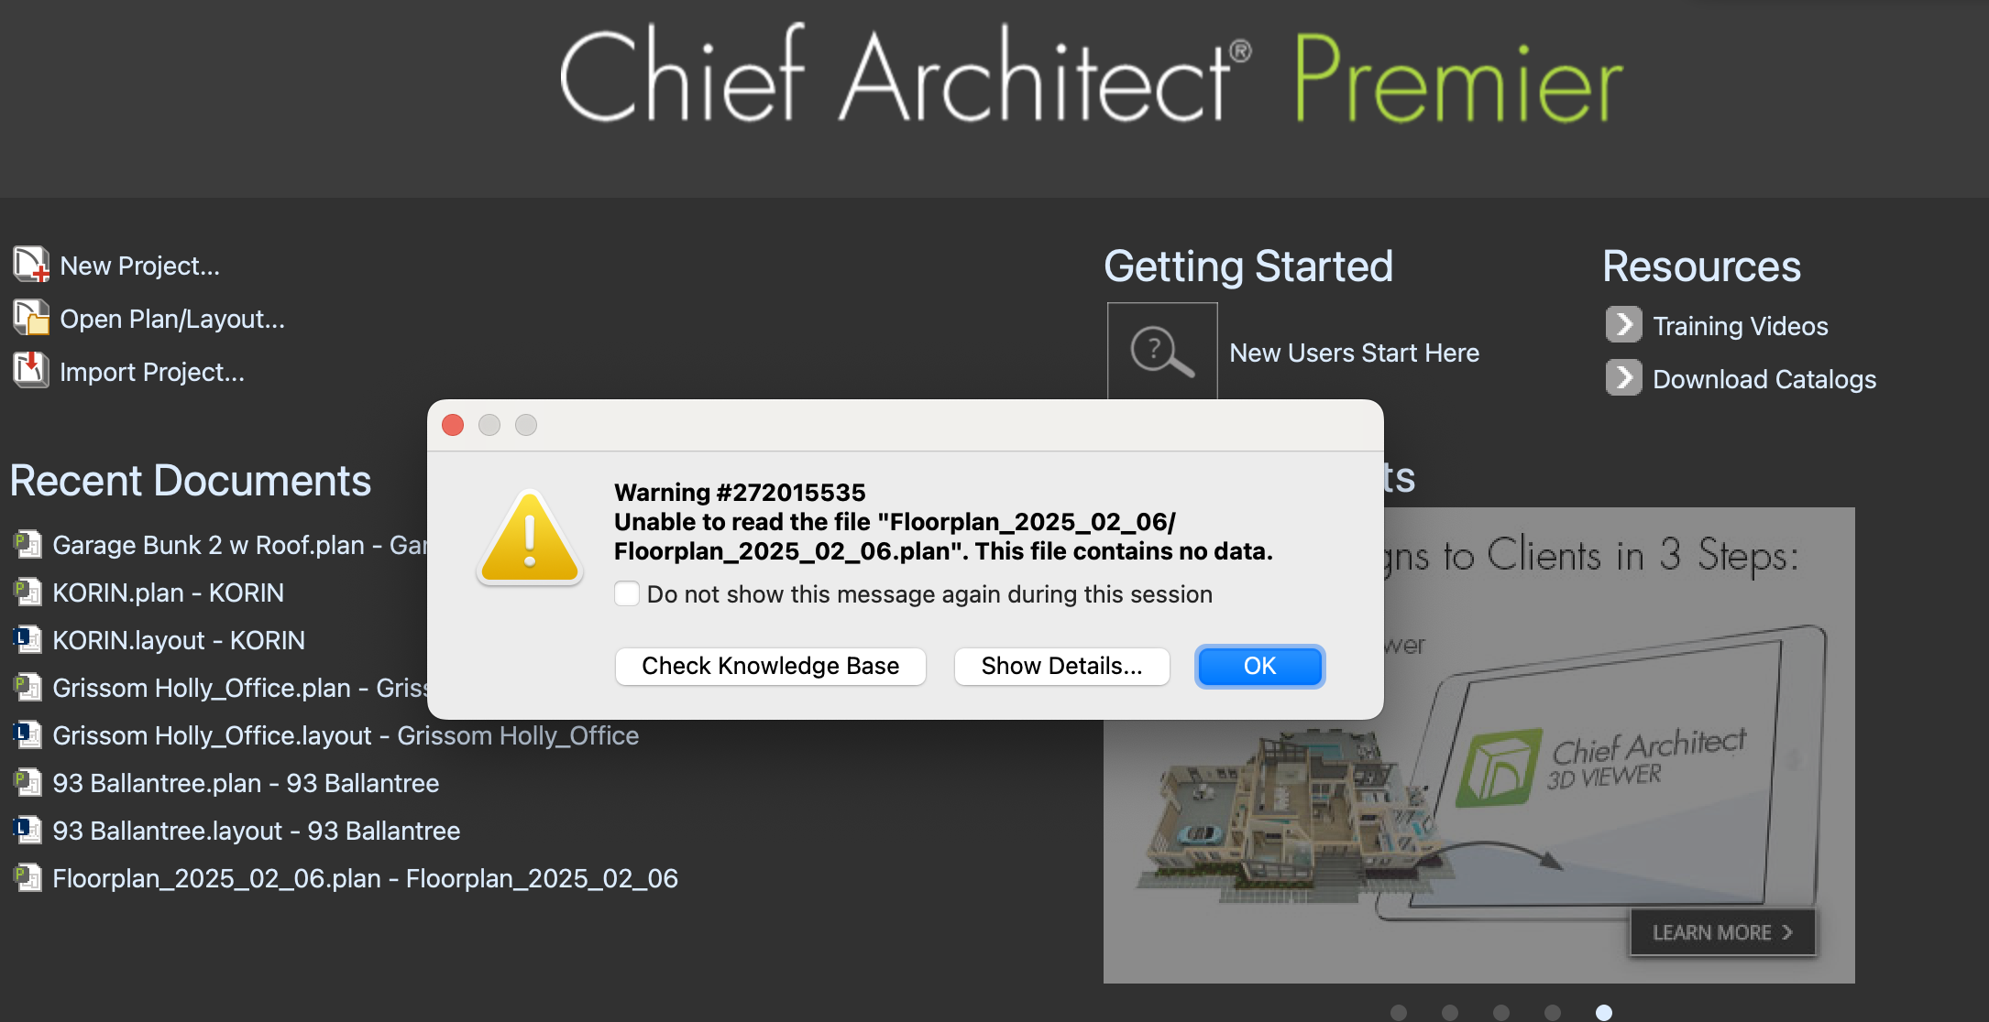Open Garage Bunk 2 w Roof.plan recent document

click(239, 545)
